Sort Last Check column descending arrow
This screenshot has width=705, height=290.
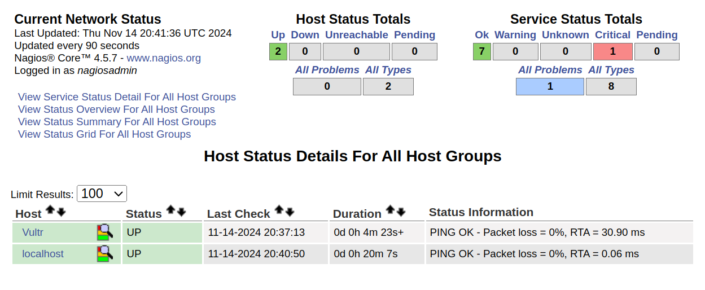(290, 212)
